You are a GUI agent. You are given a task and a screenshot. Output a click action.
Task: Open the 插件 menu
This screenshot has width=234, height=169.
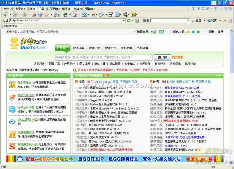(67, 9)
